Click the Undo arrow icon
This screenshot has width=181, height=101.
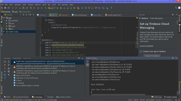[13, 8]
